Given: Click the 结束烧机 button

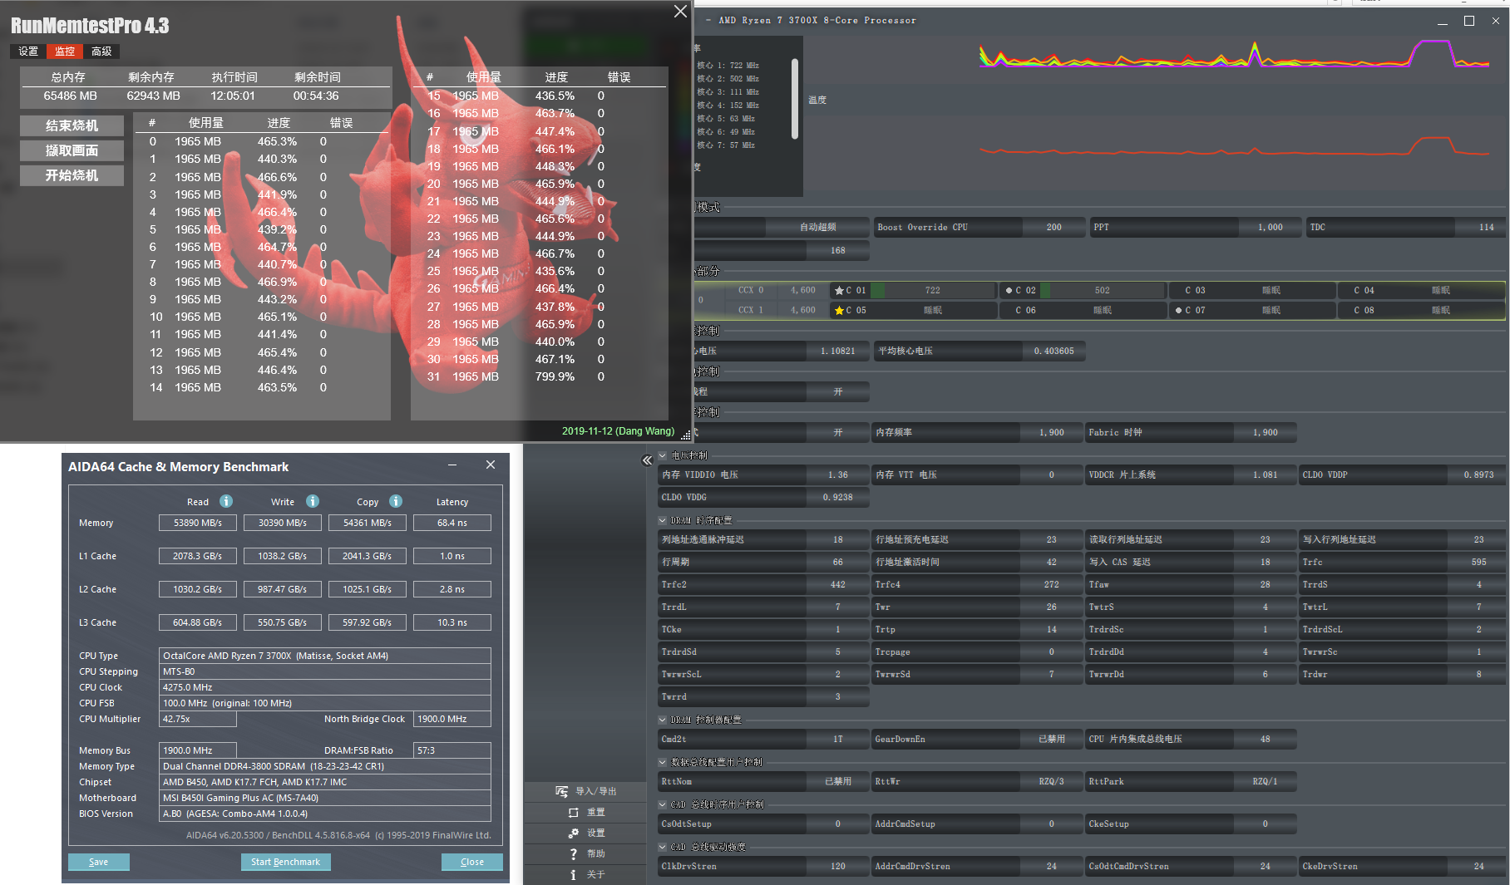Looking at the screenshot, I should point(72,125).
